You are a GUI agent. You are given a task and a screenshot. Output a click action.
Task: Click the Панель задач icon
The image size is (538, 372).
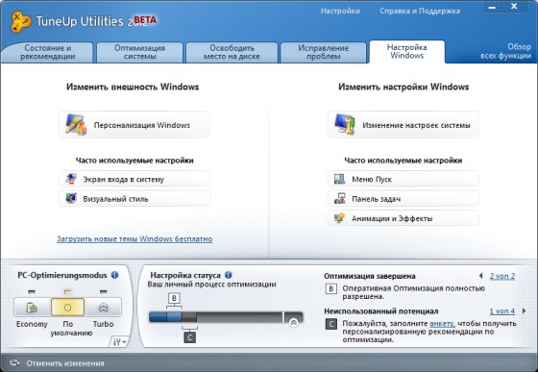click(x=339, y=198)
